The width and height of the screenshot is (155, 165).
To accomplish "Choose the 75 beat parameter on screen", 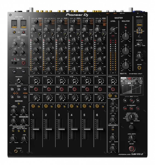I will pos(132,83).
